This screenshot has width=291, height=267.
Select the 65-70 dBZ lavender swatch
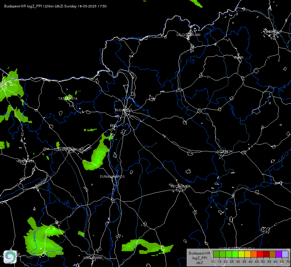point(285,254)
